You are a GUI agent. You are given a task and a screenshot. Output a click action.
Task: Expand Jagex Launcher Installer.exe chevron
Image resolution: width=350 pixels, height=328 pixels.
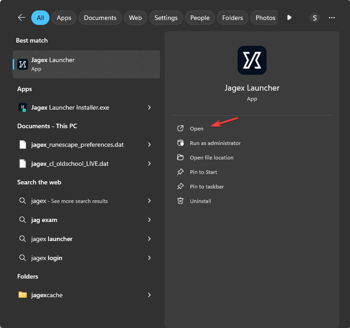point(149,107)
